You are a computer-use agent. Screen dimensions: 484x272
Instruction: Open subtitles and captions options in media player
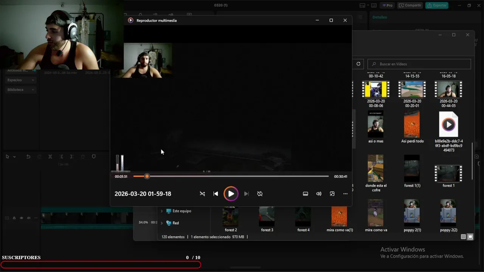[x=305, y=194]
